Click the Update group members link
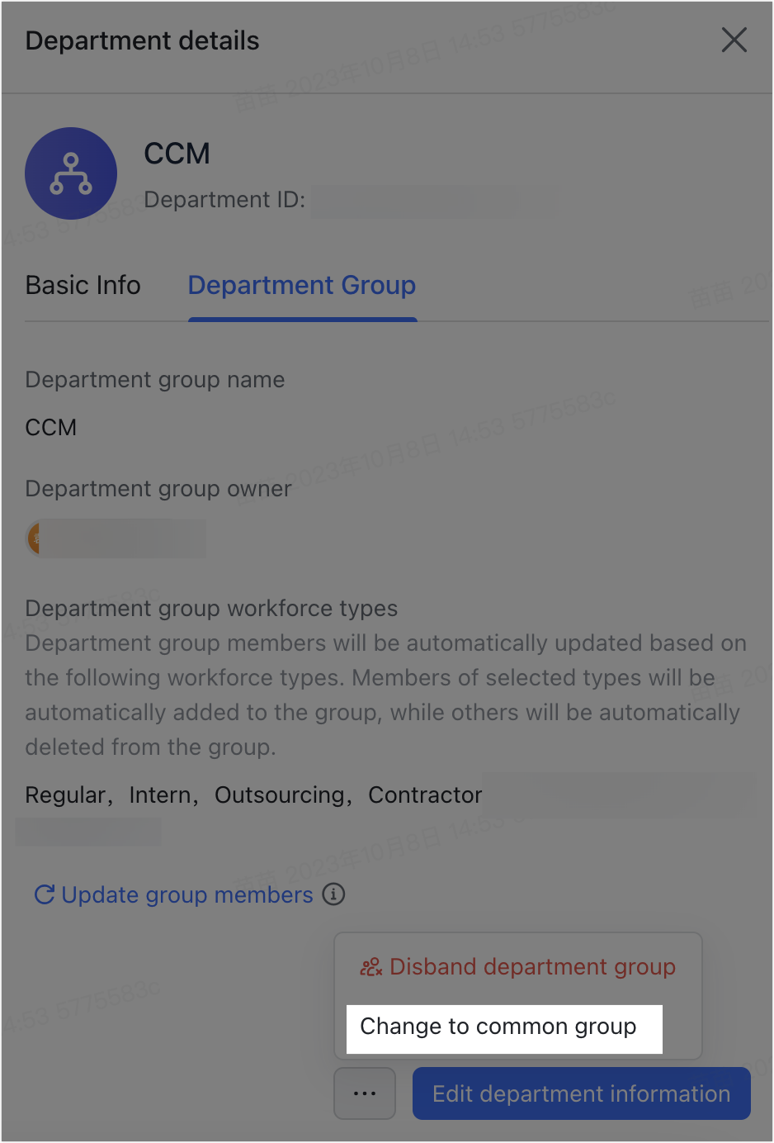Image resolution: width=774 pixels, height=1143 pixels. pos(186,894)
